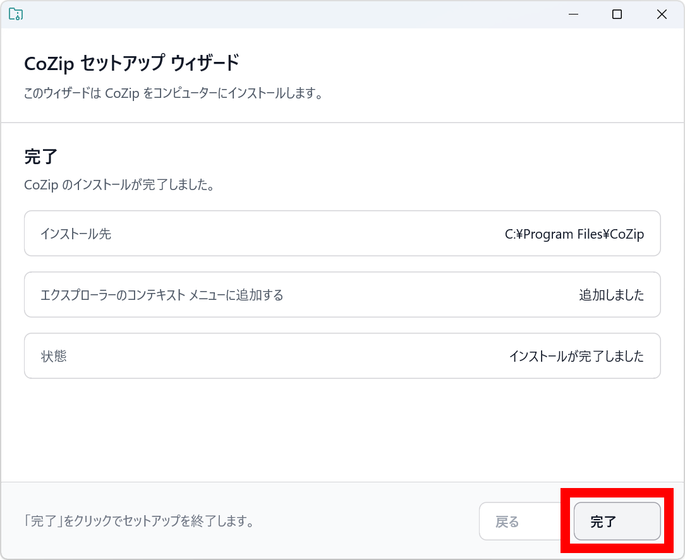Click blank space below the 状態 row

click(x=341, y=429)
